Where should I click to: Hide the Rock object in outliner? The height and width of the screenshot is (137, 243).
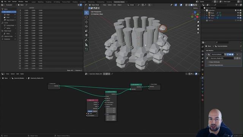pos(238,18)
